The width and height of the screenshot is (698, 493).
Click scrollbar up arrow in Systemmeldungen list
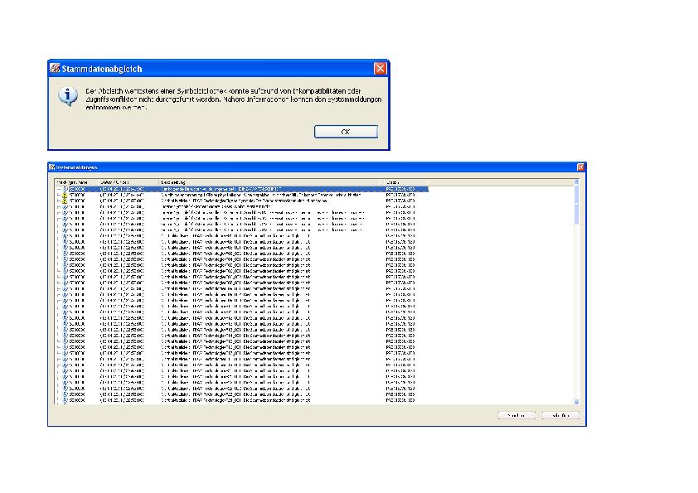pos(576,182)
